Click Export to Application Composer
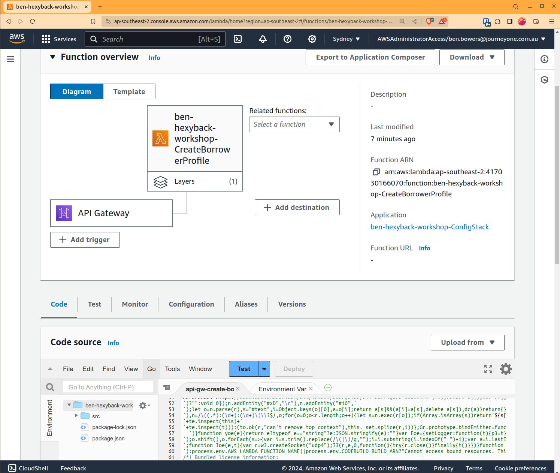Screen dimensions: 560x473 [x=370, y=57]
